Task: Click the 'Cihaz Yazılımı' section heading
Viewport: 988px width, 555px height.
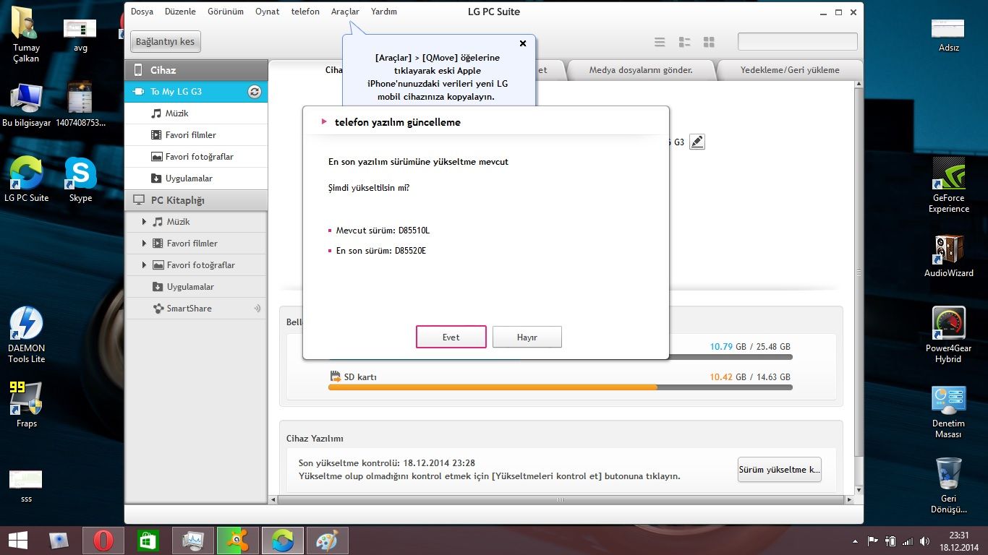Action: point(315,439)
